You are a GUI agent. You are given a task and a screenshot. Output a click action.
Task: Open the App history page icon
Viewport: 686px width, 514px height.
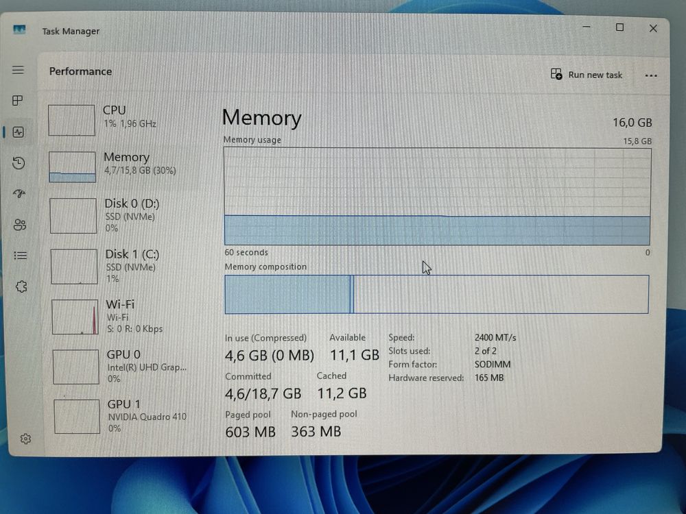coord(19,163)
